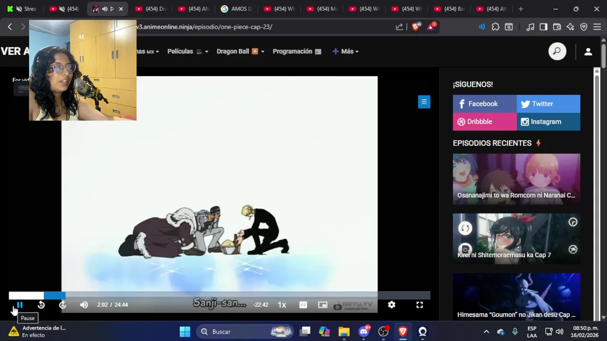Rewind the video 10 seconds
The height and width of the screenshot is (341, 607).
pos(41,305)
